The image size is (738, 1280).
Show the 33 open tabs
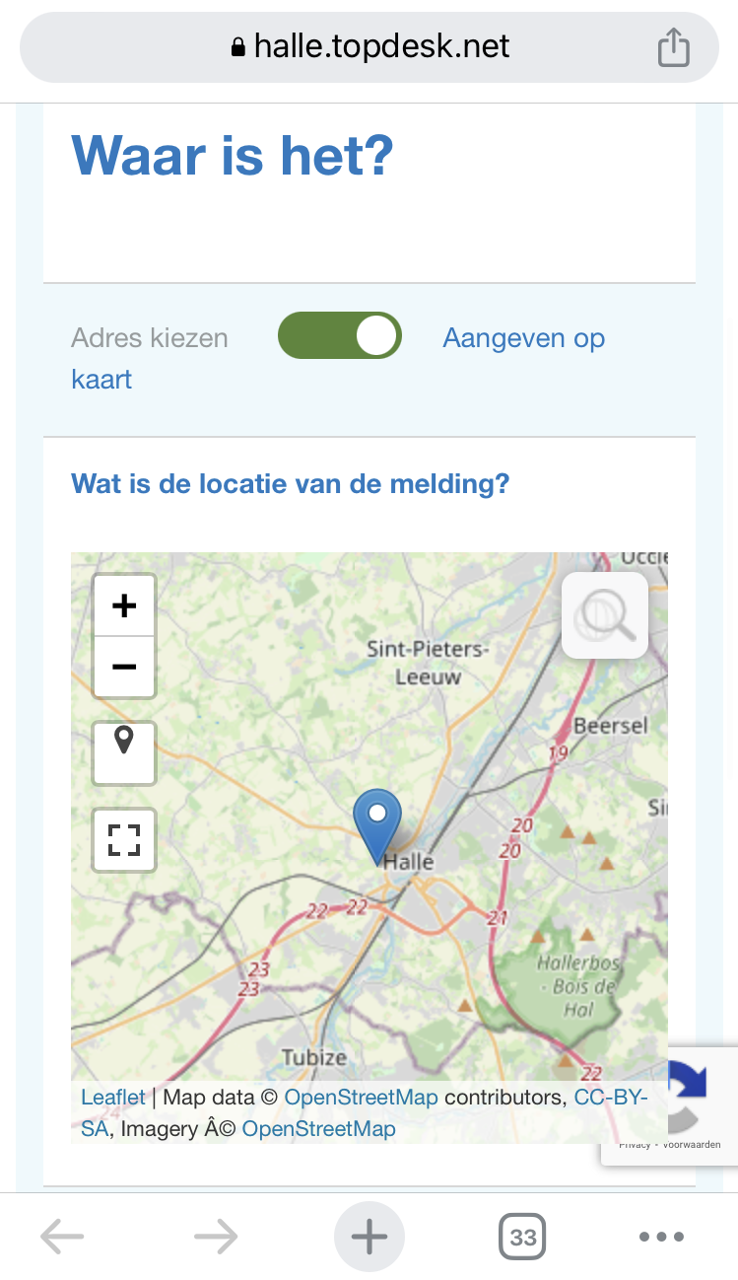(x=522, y=1236)
